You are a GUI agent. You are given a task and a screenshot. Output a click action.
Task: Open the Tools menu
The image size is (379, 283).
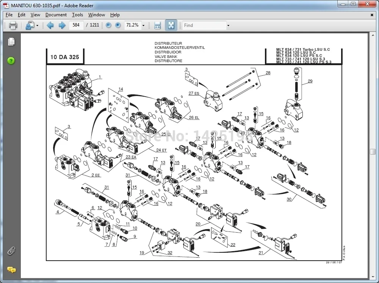point(77,15)
